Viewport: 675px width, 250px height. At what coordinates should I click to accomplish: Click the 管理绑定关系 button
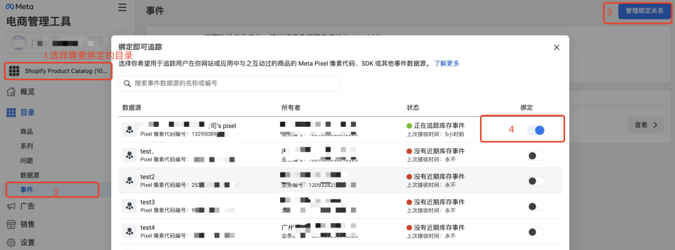point(644,11)
